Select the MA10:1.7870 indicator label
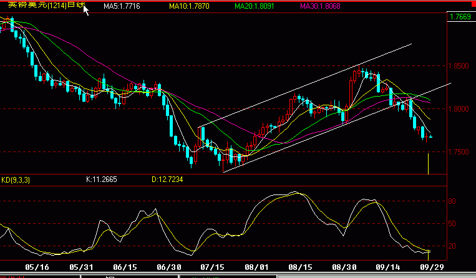Viewport: 476px width, 278px height. point(189,6)
